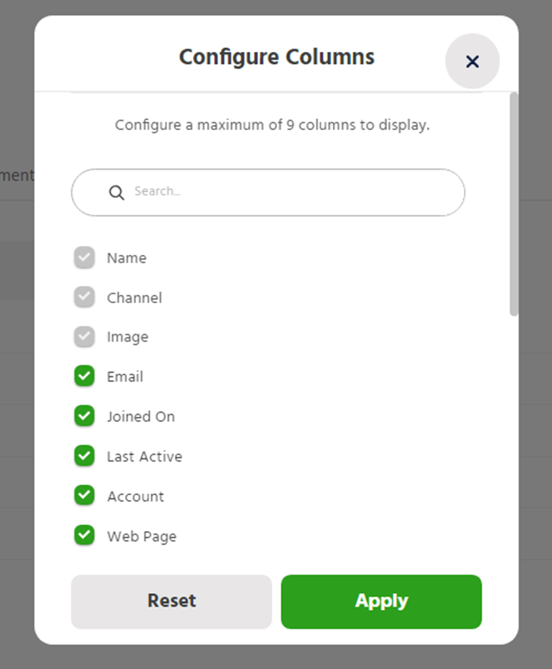Close the Configure Columns dialog
552x669 pixels.
coord(472,62)
